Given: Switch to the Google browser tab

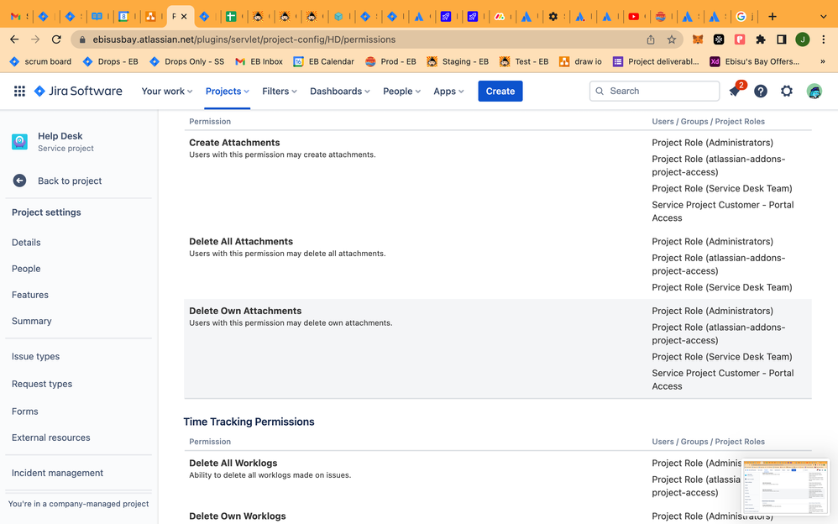Looking at the screenshot, I should [x=741, y=17].
